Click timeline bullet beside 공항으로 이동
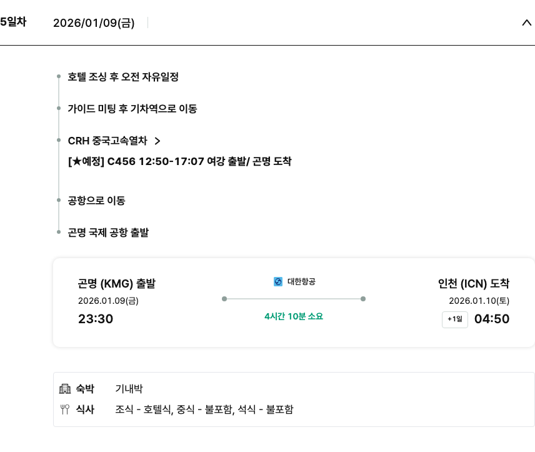 (x=58, y=201)
